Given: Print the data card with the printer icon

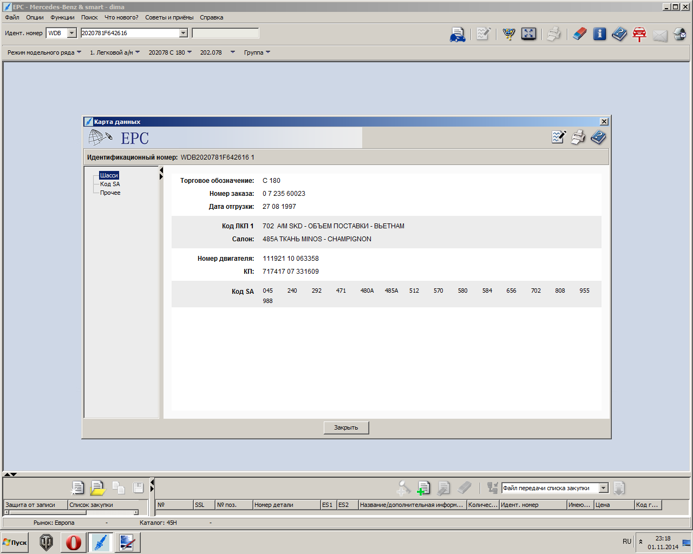Looking at the screenshot, I should (578, 137).
